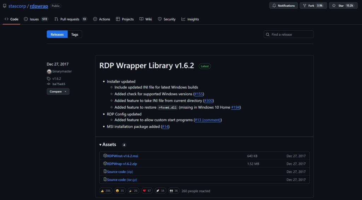Screen dimensions: 362x200
Task: Click the rfxvmt.dll code text
Action: [x=168, y=107]
